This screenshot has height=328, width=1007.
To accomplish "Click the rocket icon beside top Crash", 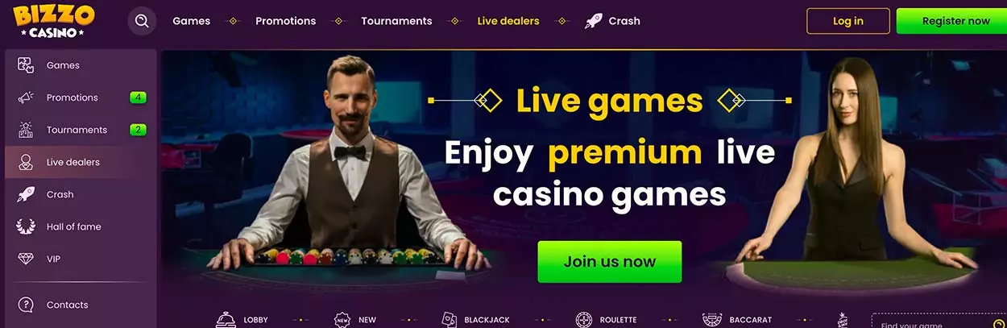I will pyautogui.click(x=593, y=21).
